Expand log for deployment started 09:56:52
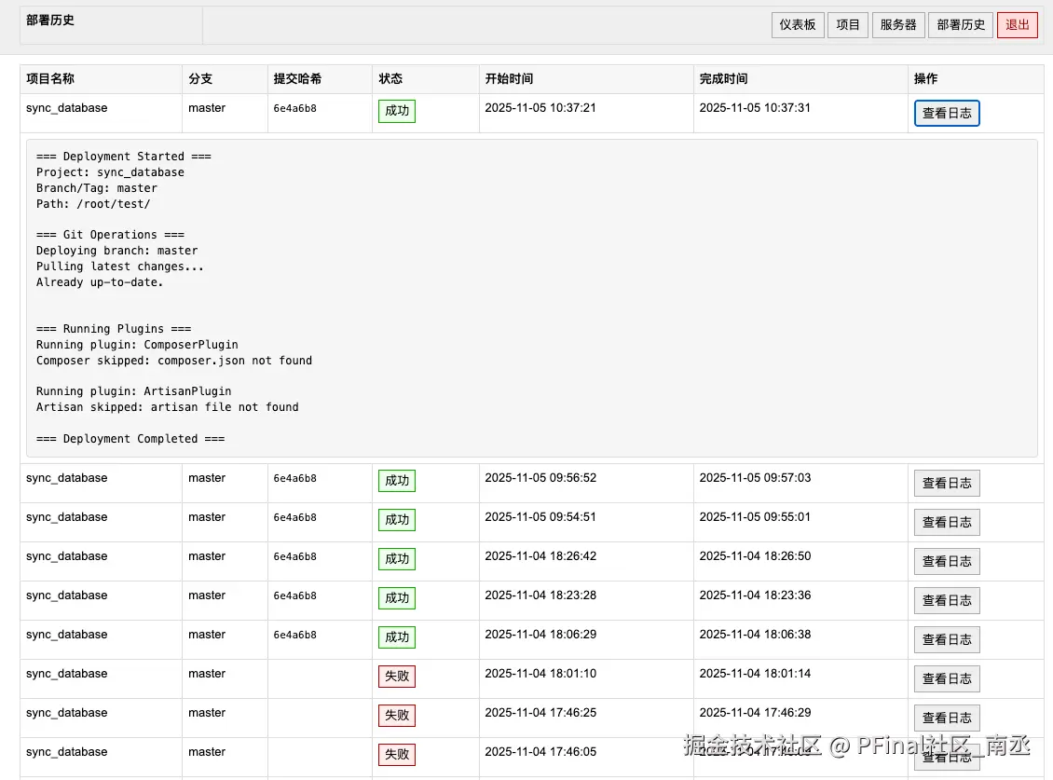This screenshot has width=1053, height=780. 947,484
